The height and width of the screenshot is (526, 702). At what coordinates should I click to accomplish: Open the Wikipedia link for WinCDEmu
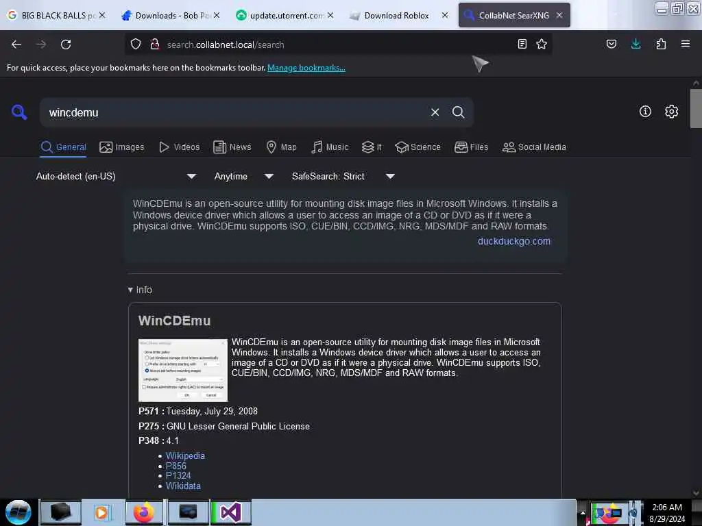[x=185, y=455]
